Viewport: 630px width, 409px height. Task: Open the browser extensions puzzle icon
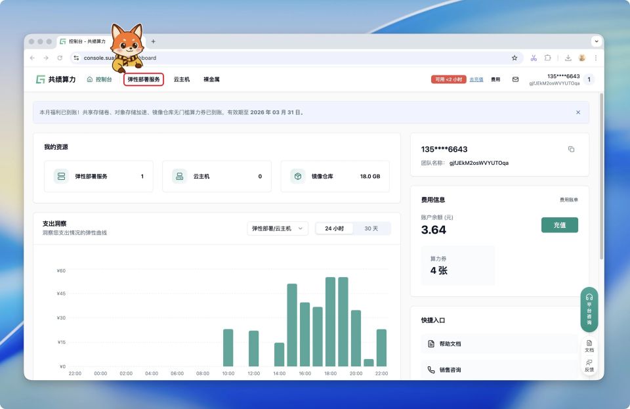tap(547, 58)
